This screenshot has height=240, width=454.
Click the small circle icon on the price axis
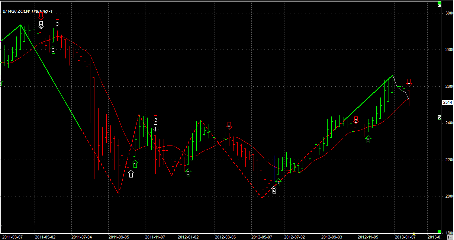point(439,118)
